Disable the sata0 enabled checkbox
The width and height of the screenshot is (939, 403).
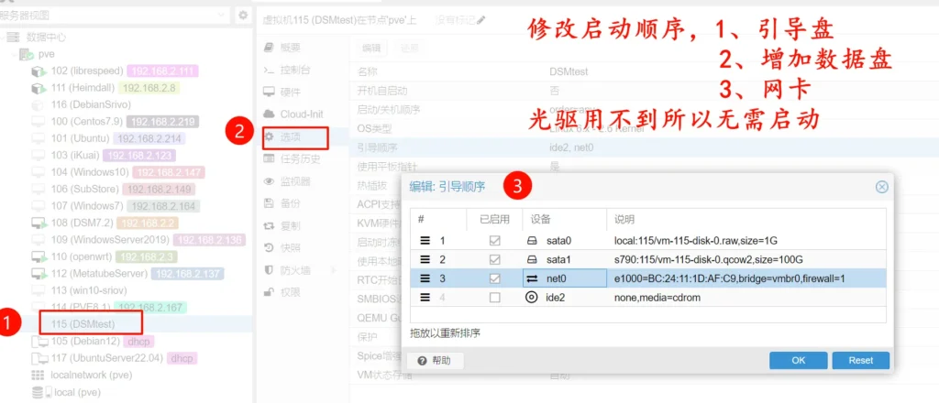click(x=495, y=241)
